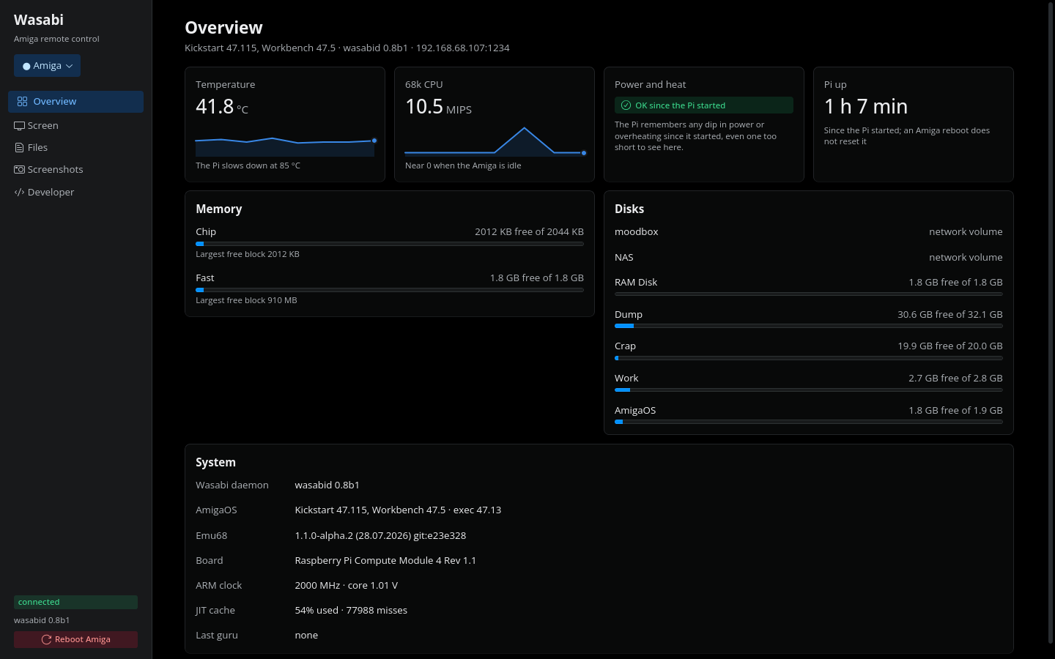Click the Developer code brackets icon

pos(19,193)
